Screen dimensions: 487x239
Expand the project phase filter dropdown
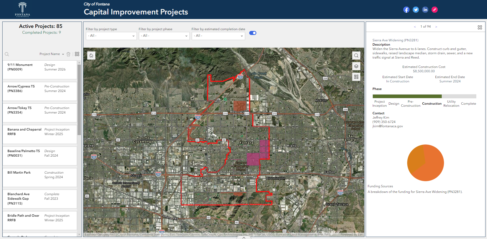[x=164, y=36]
